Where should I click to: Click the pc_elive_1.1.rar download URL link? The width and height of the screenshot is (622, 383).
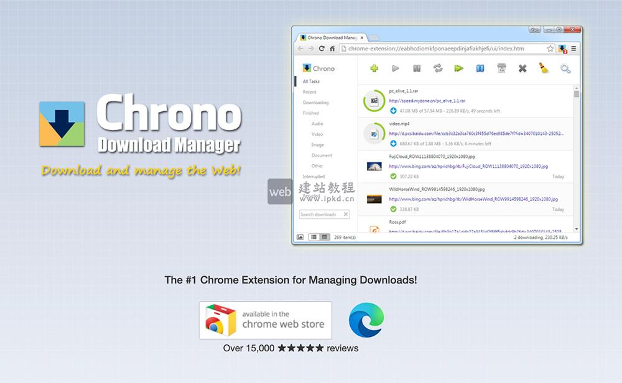427,100
